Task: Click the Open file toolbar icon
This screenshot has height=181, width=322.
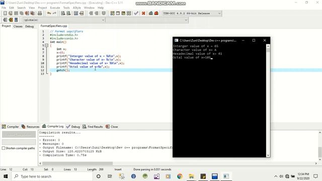Action: (x=11, y=14)
